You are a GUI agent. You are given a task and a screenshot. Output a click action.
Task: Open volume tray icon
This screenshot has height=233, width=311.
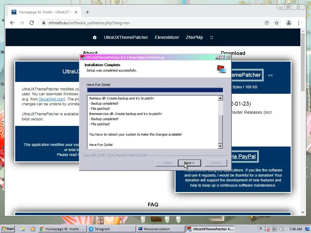click(282, 229)
